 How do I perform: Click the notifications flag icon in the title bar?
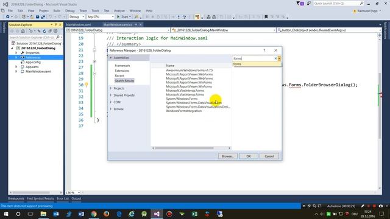(x=300, y=4)
